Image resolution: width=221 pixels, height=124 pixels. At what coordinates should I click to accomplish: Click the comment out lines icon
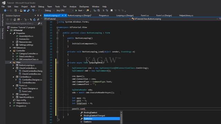[103, 11]
